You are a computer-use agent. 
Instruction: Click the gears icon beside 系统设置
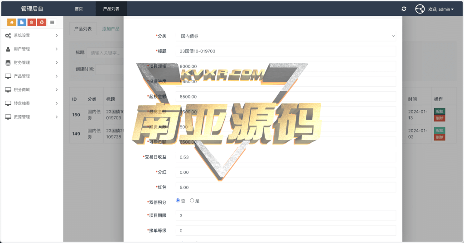pyautogui.click(x=8, y=35)
